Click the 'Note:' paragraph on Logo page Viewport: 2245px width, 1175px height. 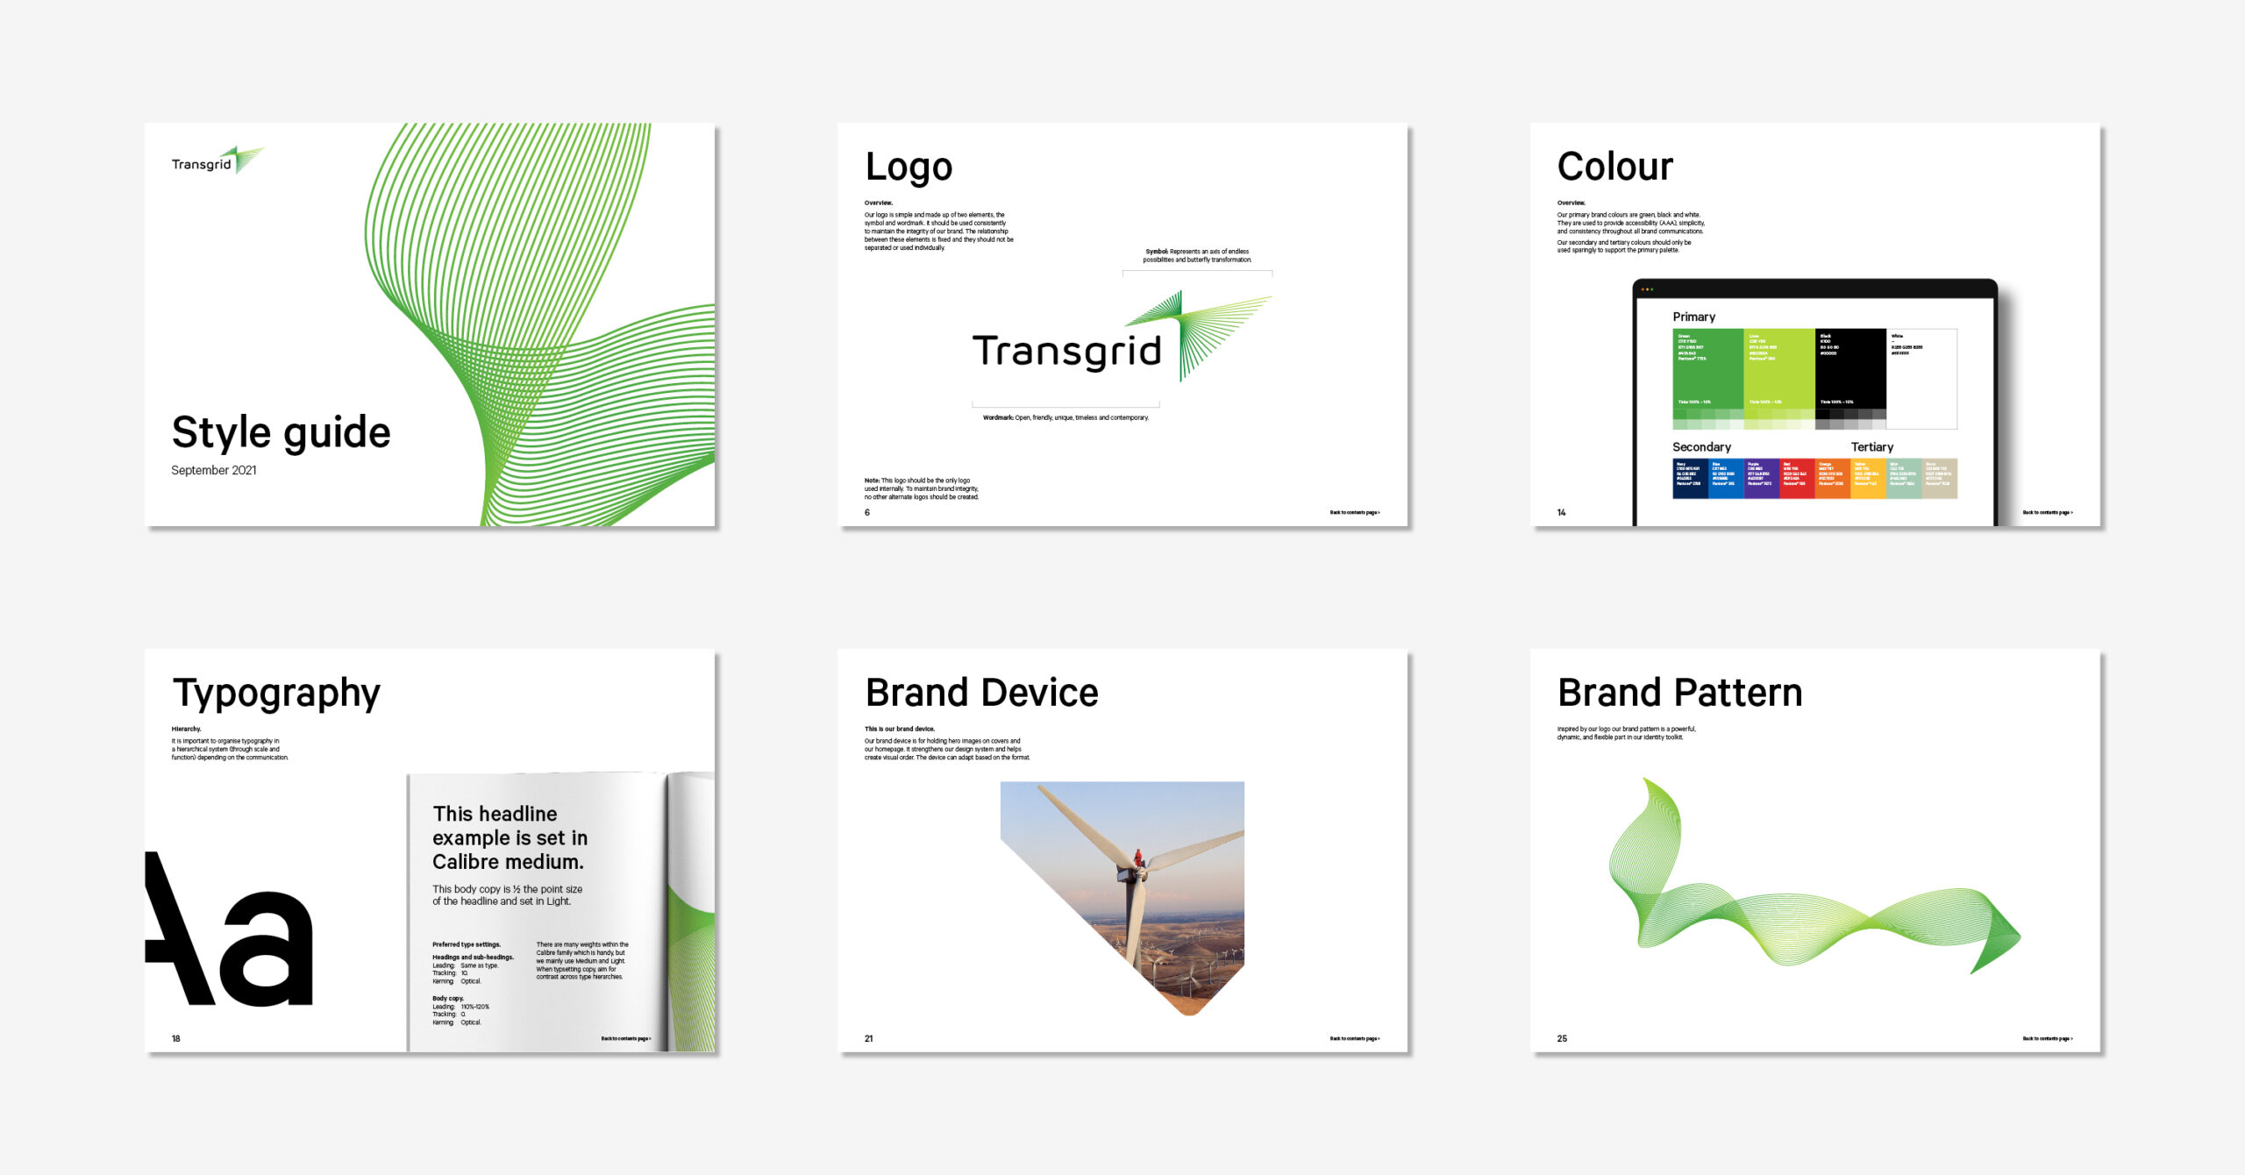tap(921, 488)
